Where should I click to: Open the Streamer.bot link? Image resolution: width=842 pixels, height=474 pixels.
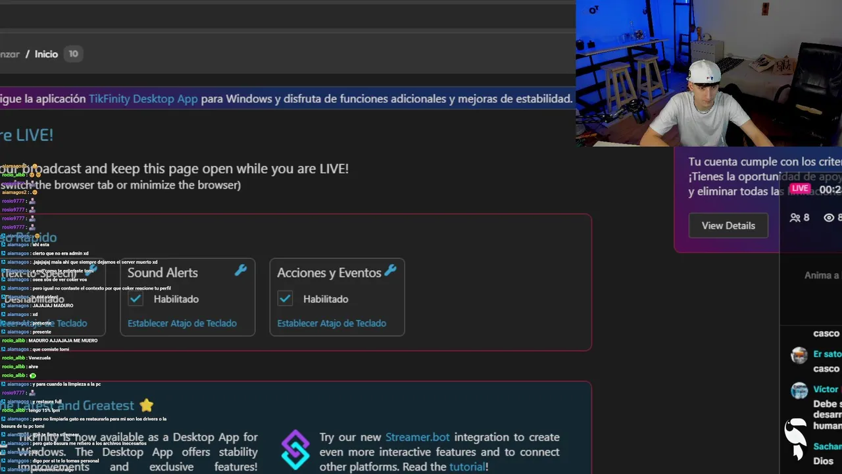(x=418, y=436)
